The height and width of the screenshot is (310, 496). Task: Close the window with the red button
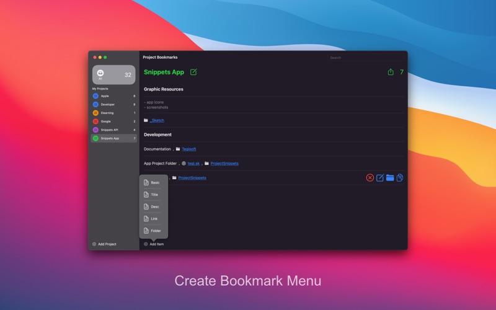point(95,57)
